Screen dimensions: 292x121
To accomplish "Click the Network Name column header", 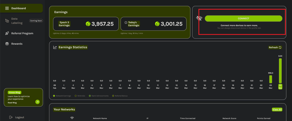I will (x=100, y=119).
